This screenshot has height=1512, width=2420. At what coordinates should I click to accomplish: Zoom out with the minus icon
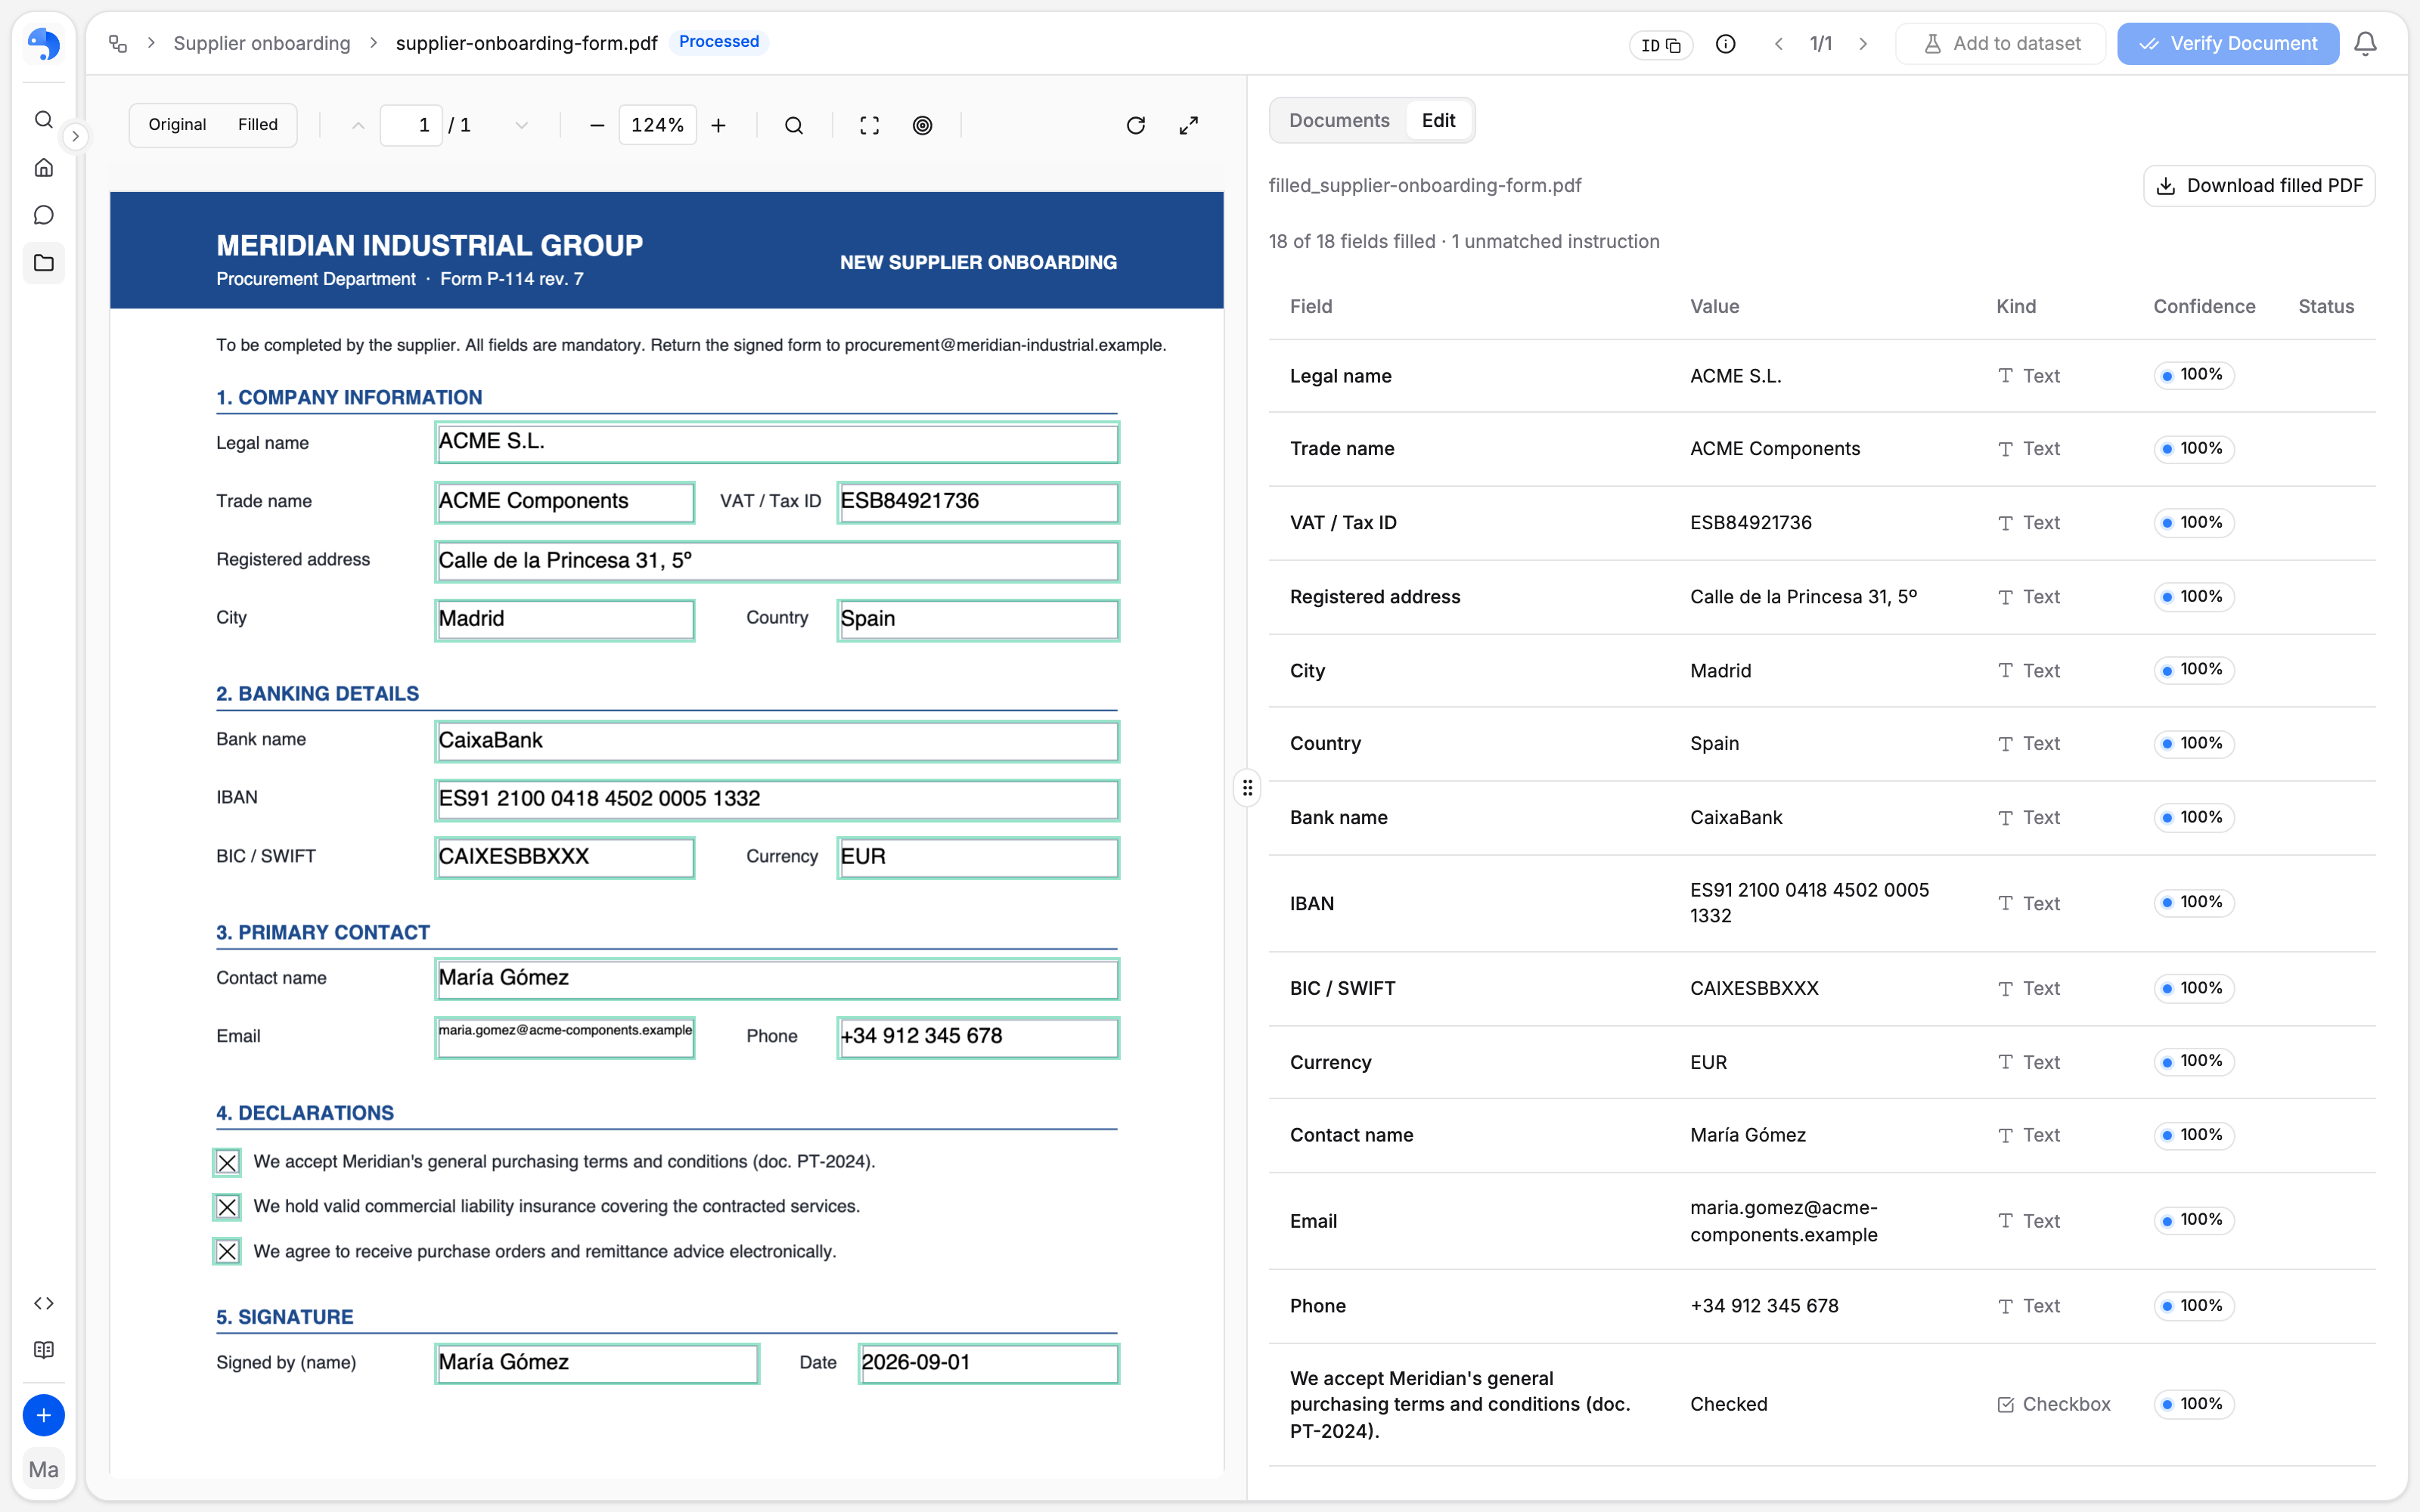[x=597, y=125]
